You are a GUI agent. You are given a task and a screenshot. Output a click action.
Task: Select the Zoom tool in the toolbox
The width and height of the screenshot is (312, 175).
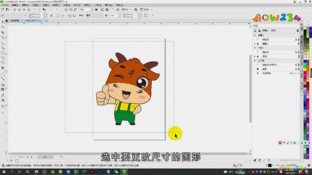(x=3, y=37)
